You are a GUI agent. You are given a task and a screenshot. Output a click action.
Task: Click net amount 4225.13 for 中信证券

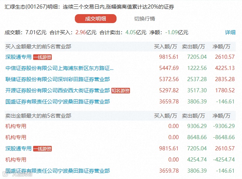[225, 68]
